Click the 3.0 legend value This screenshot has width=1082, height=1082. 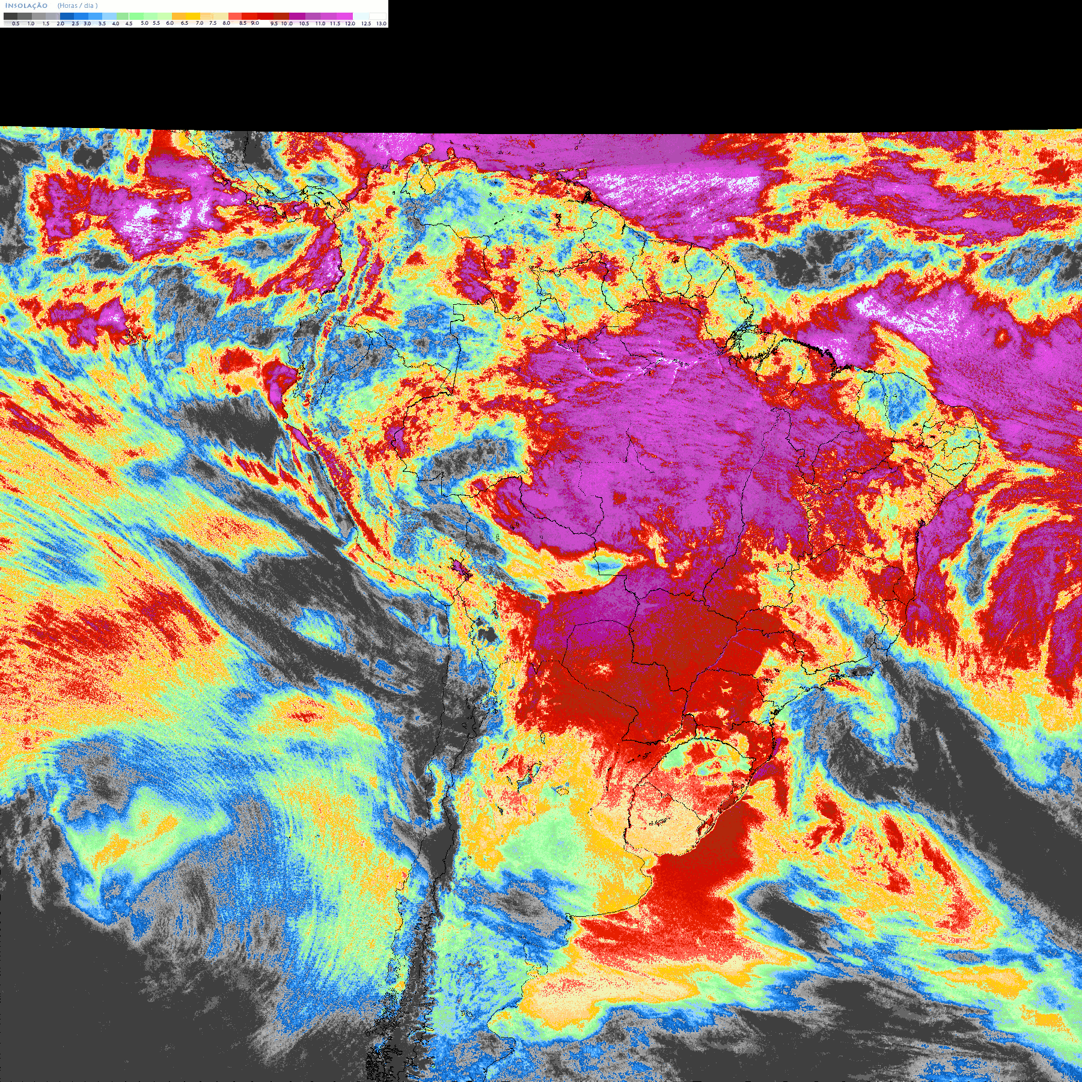coord(87,23)
